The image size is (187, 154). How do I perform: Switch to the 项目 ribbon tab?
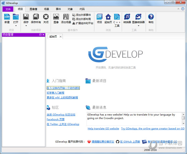pos(20,9)
